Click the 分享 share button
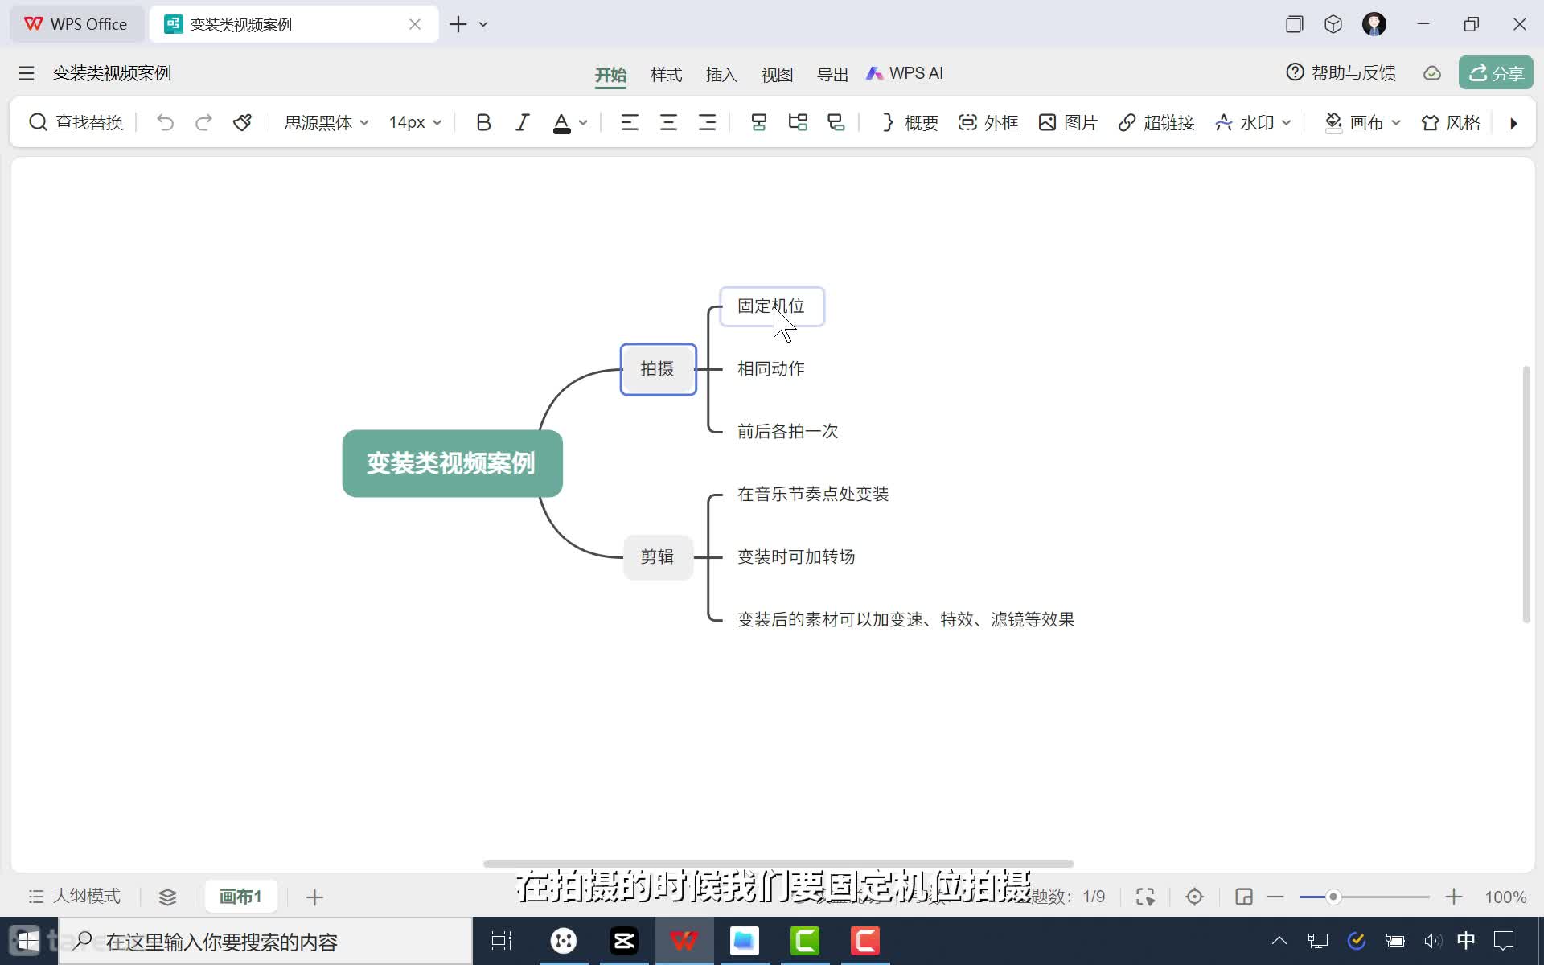The width and height of the screenshot is (1544, 965). 1496,73
